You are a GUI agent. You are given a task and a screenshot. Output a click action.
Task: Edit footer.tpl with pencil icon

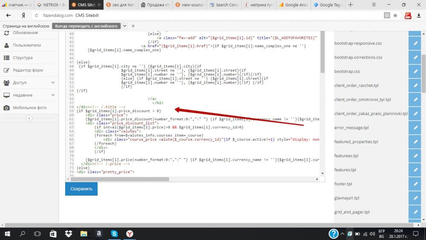(x=415, y=184)
